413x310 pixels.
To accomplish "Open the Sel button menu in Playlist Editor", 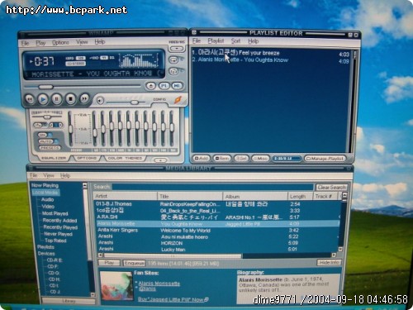I will click(x=241, y=159).
